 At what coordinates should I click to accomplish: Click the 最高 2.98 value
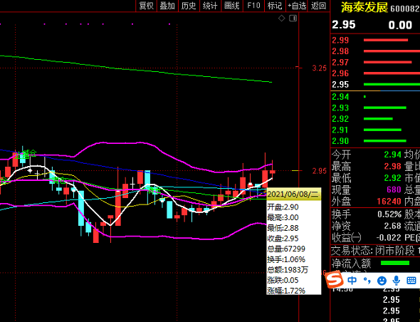pyautogui.click(x=392, y=166)
